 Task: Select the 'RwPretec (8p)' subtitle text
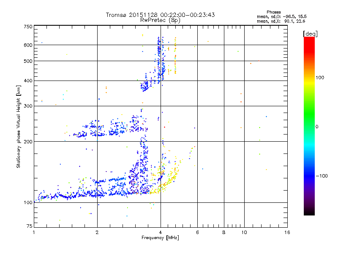[160, 20]
